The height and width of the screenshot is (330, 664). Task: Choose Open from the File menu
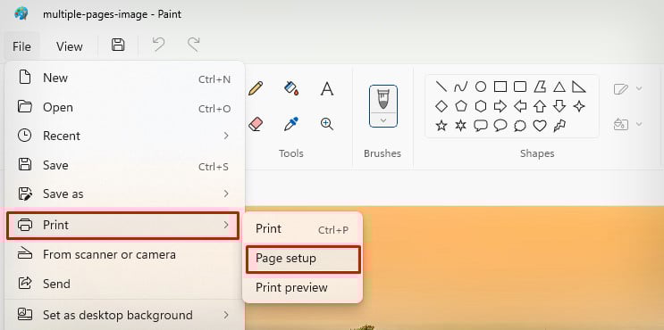[x=124, y=107]
